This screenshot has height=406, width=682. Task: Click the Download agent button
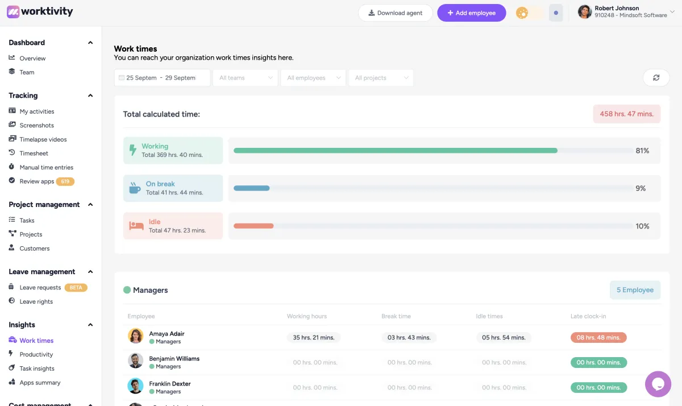(x=395, y=13)
